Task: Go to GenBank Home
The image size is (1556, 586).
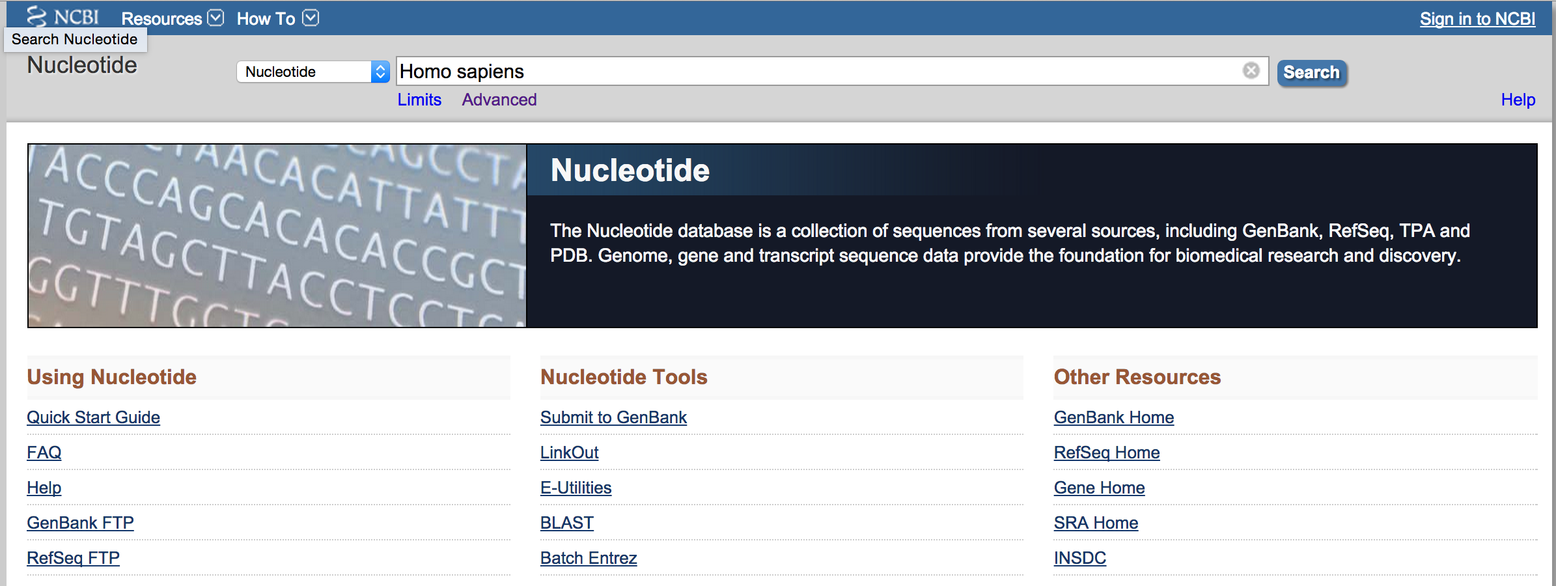Action: (1113, 417)
